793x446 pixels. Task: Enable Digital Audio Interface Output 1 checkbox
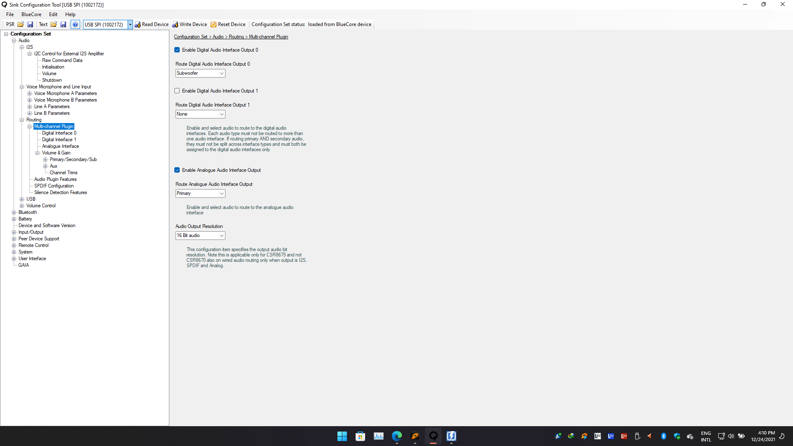tap(177, 91)
